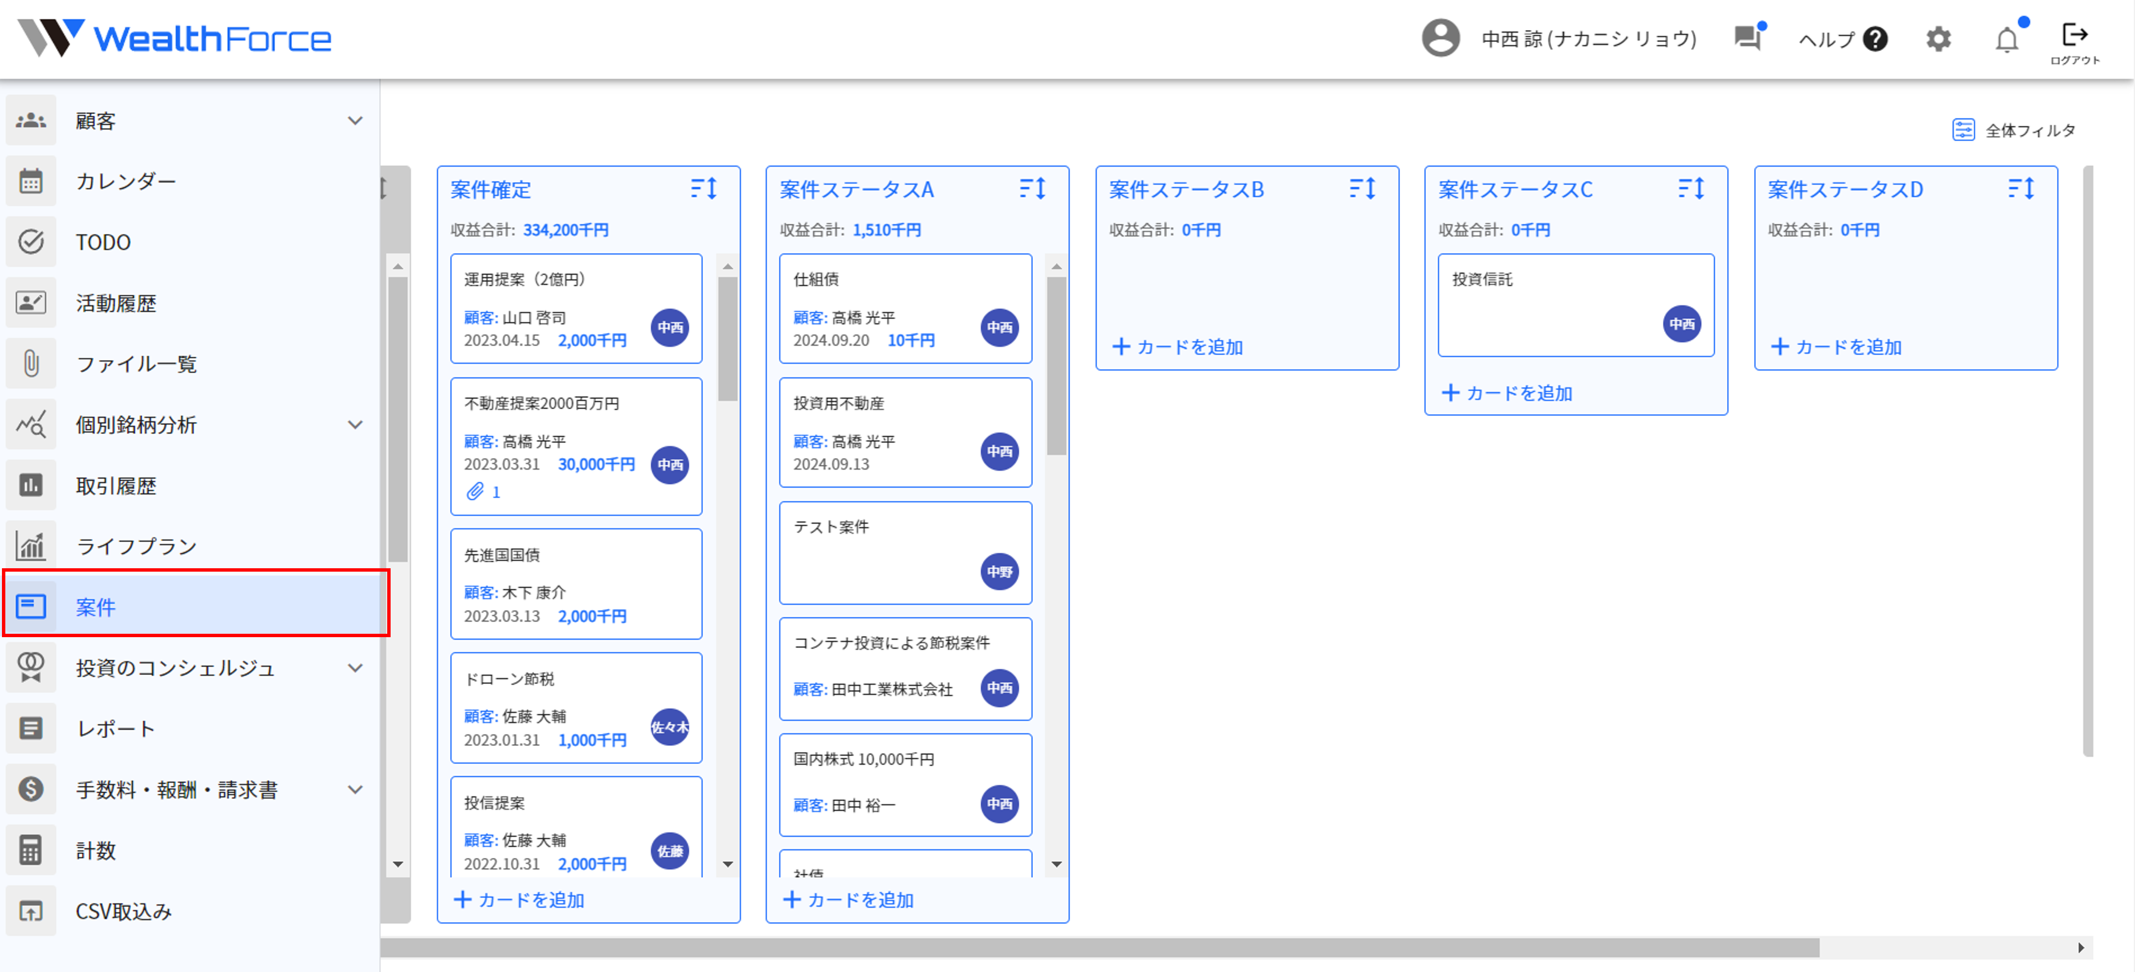The image size is (2135, 972).
Task: Click sort icon on 案件ステータスB column
Action: click(x=1362, y=189)
